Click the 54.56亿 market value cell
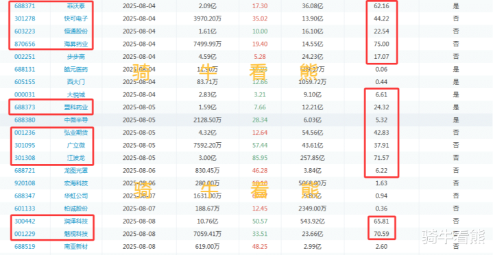 (312, 133)
